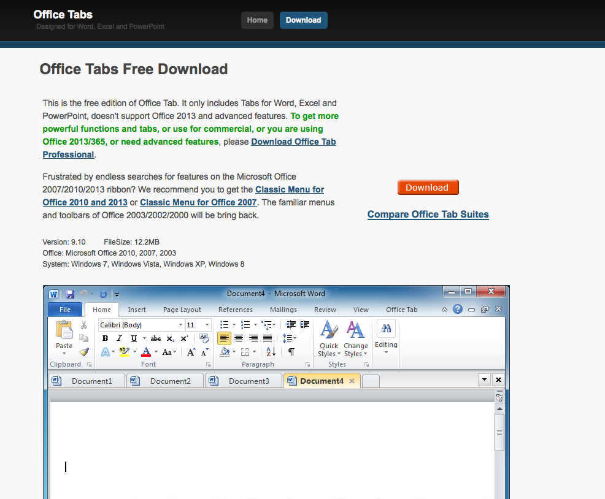Click the Numbering list icon
This screenshot has width=605, height=499.
click(245, 325)
